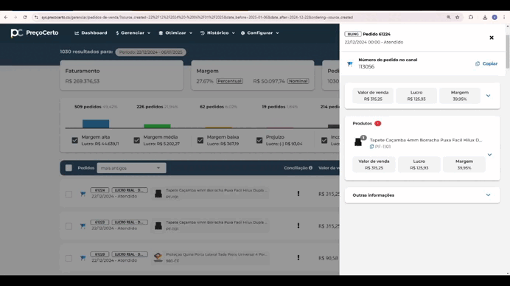Screen dimensions: 510x286
Task: Click channel cart icon in order panel
Action: coord(350,64)
